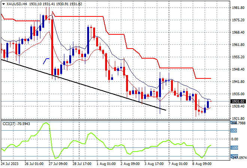Select the time label 26 Jul 01:00
247x168 pixels.
(34, 164)
